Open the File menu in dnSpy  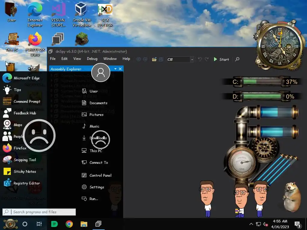pos(53,59)
